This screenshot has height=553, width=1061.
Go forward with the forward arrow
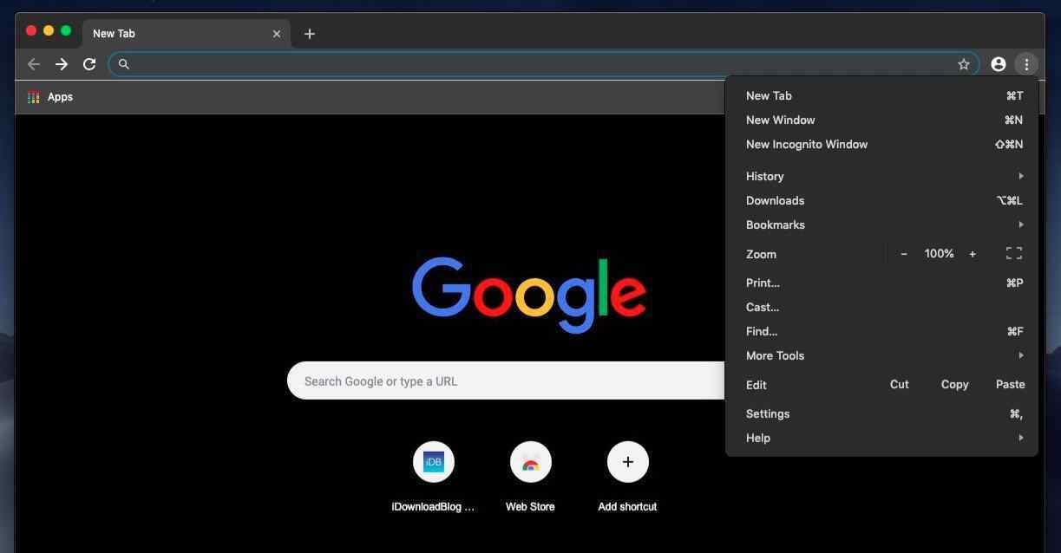[x=62, y=64]
